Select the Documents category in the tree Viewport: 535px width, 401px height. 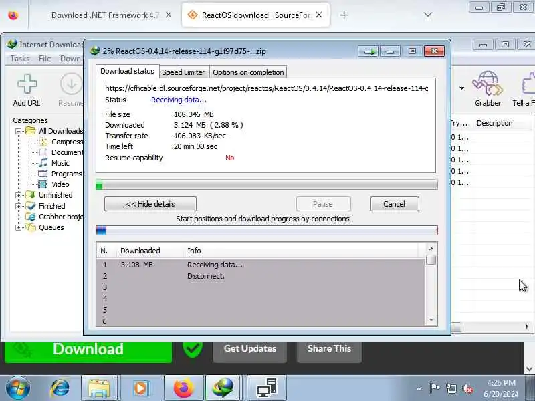click(67, 152)
